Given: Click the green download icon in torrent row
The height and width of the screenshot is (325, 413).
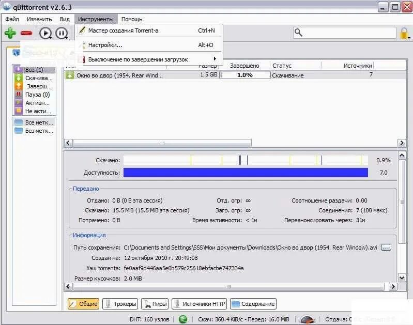Looking at the screenshot, I should (70, 75).
